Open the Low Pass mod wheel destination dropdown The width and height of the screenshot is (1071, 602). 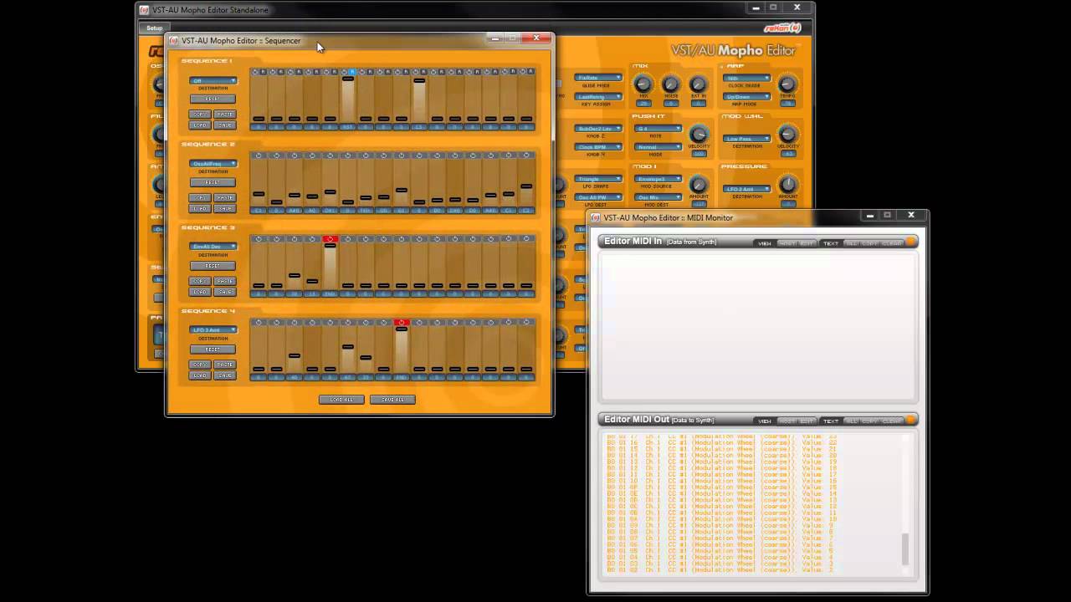pos(746,138)
